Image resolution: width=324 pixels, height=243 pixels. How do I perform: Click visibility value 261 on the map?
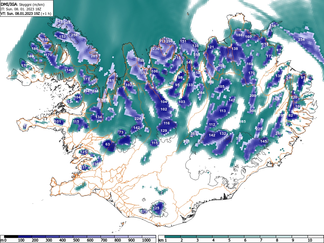[110, 80]
